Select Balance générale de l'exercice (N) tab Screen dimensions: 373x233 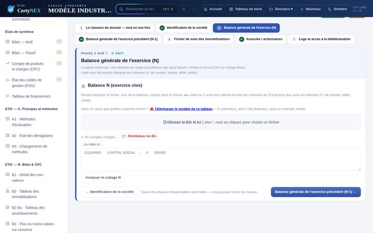coord(246,28)
